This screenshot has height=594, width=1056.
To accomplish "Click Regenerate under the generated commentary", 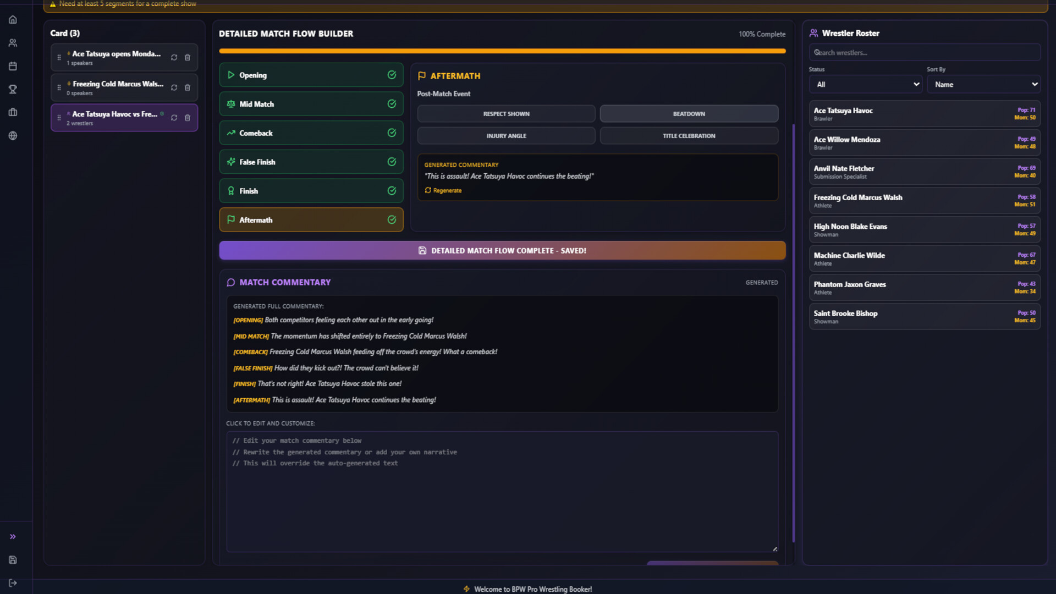I will [x=443, y=190].
